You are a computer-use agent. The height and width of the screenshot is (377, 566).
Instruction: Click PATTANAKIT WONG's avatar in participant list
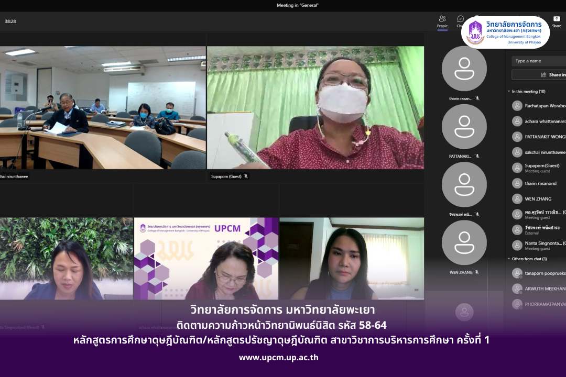click(517, 137)
